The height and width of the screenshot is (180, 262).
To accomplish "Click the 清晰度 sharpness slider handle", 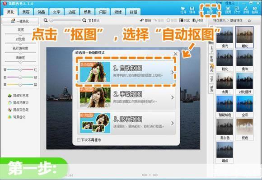I will [20, 61].
